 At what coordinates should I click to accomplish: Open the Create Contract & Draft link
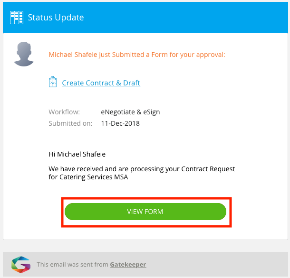coord(101,83)
